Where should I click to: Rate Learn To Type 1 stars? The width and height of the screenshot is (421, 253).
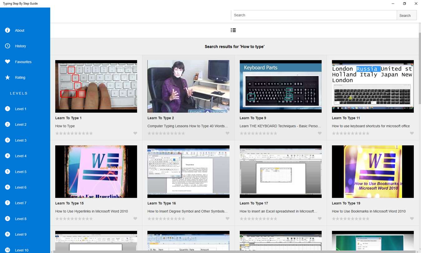(74, 133)
